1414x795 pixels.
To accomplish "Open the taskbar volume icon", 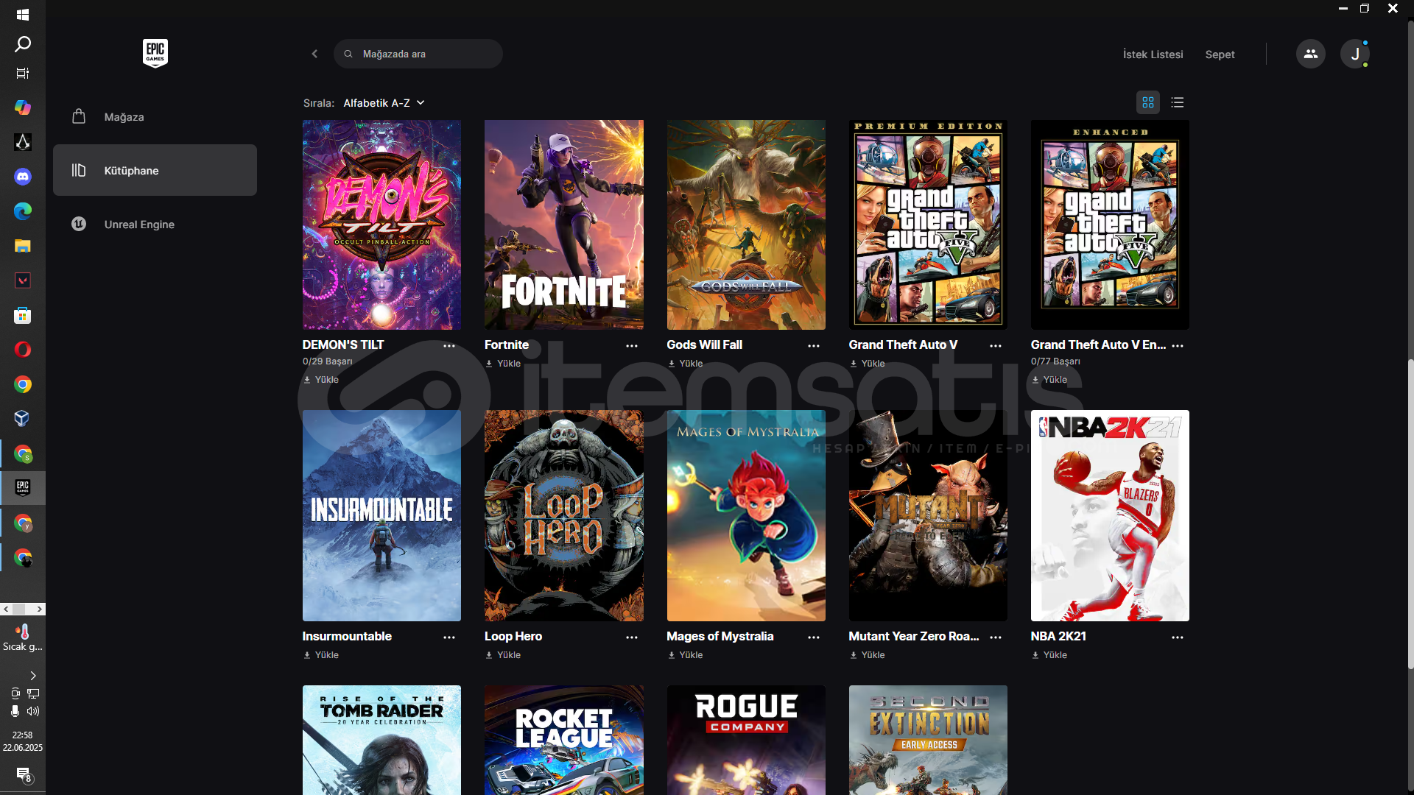I will tap(33, 711).
